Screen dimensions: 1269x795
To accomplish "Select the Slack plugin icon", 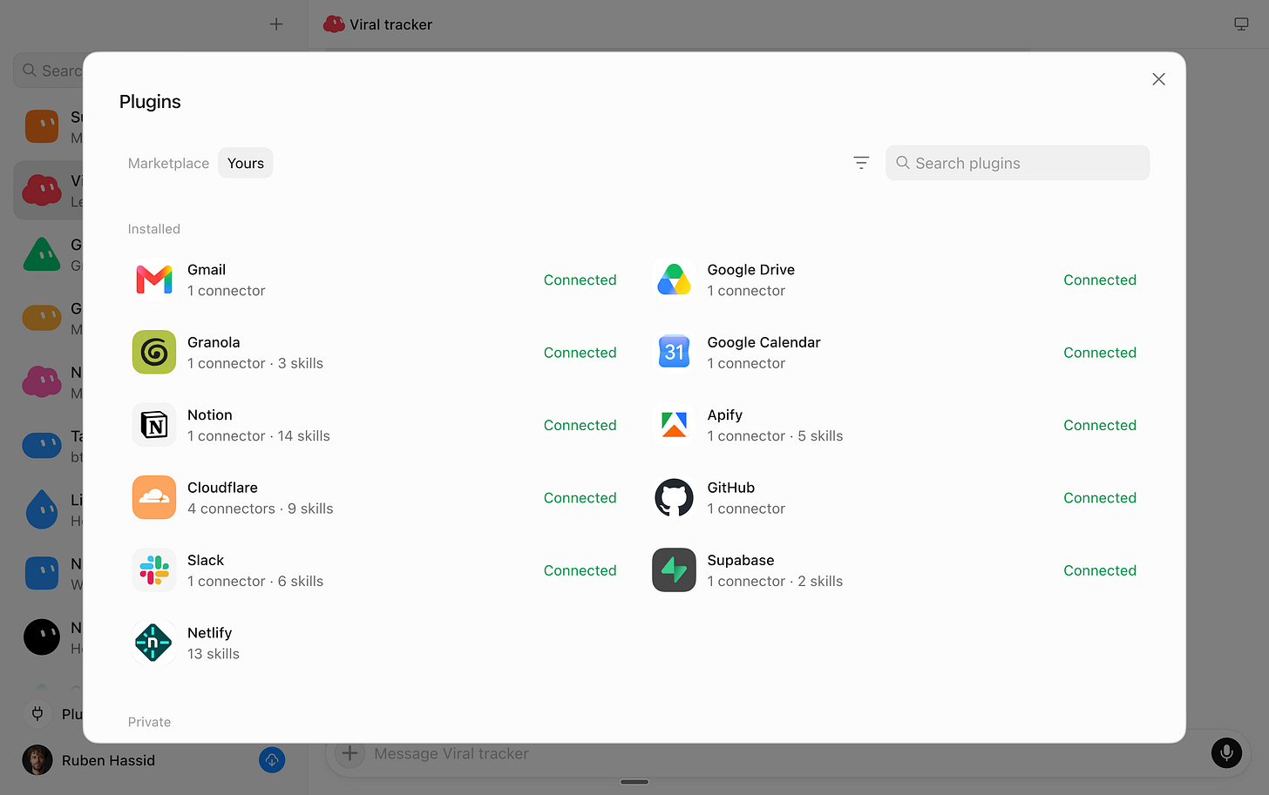I will tap(154, 570).
